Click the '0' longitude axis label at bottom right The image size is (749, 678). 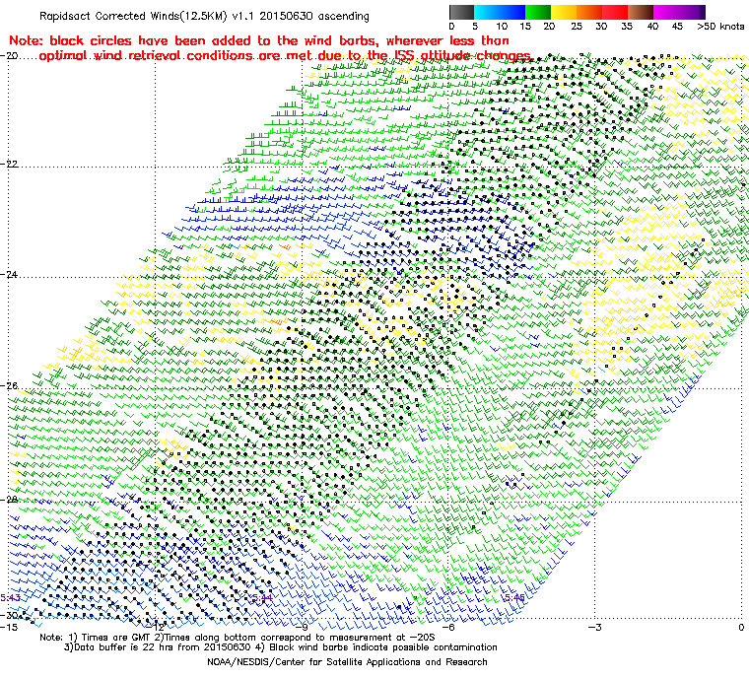pos(741,627)
